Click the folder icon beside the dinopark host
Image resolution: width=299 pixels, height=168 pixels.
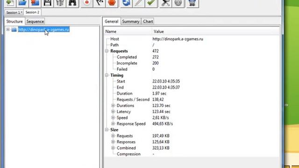coord(14,29)
